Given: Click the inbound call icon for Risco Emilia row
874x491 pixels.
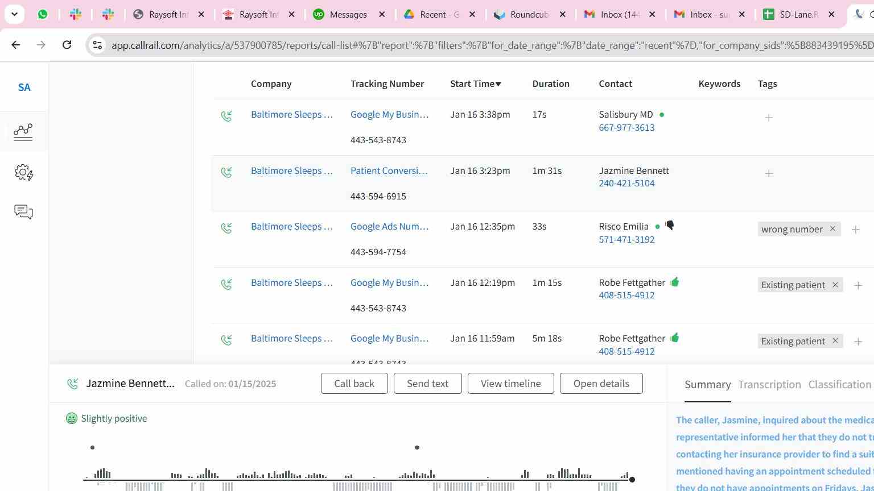Looking at the screenshot, I should click(226, 228).
